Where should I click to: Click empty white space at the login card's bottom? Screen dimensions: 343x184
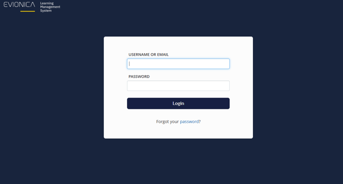178,132
